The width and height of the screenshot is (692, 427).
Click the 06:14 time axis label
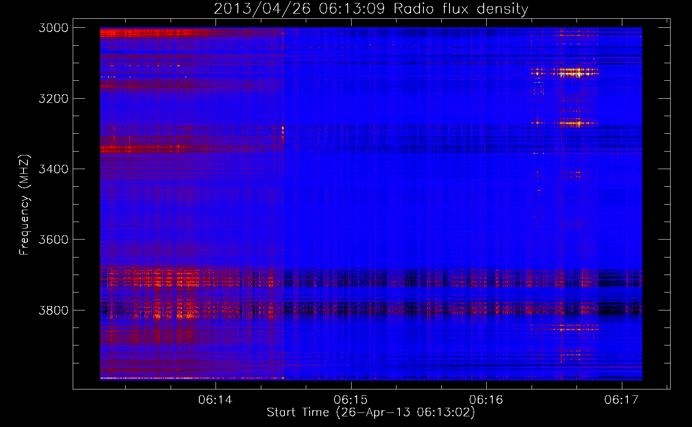pyautogui.click(x=215, y=400)
